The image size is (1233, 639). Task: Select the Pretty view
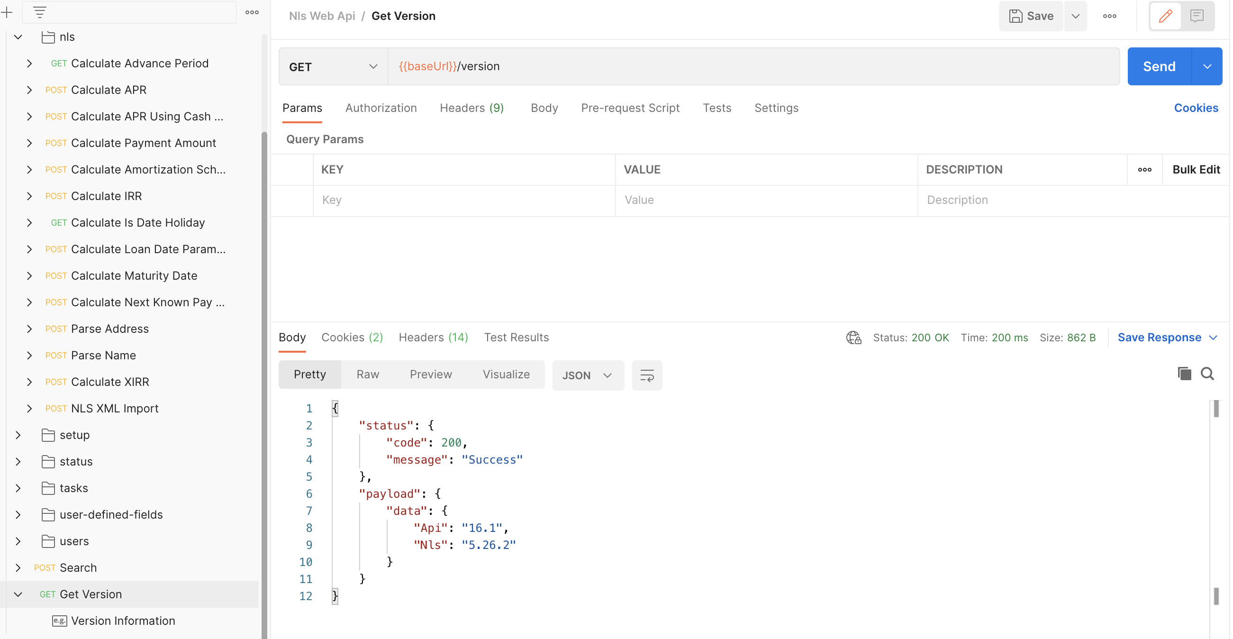[310, 374]
